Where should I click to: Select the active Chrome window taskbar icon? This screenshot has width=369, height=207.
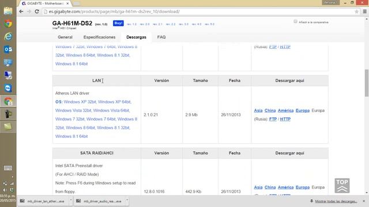8,101
